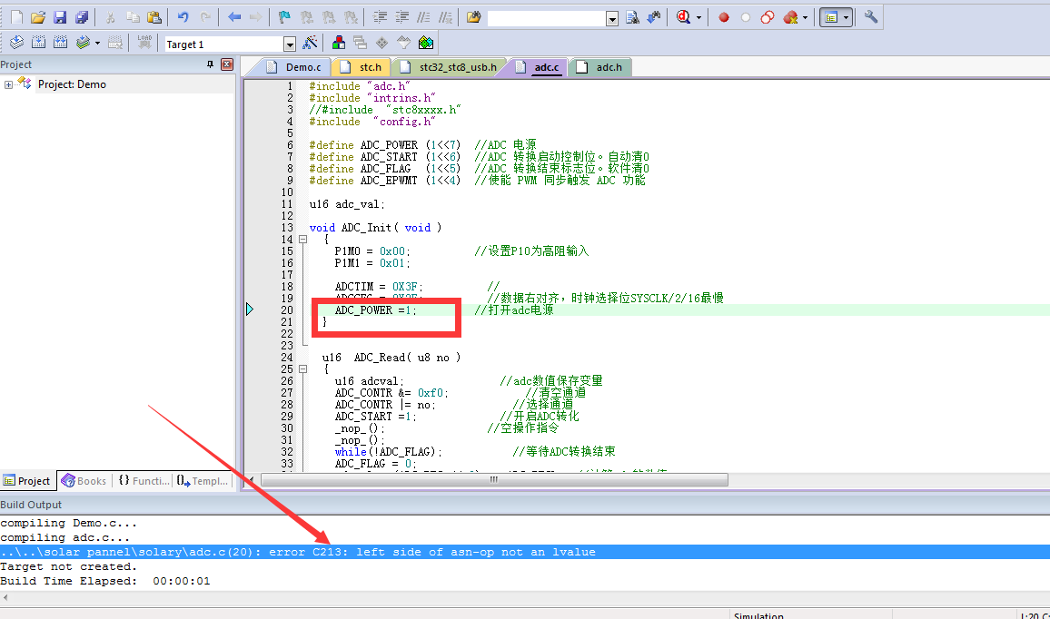
Task: Open Pack Installer
Action: click(426, 43)
